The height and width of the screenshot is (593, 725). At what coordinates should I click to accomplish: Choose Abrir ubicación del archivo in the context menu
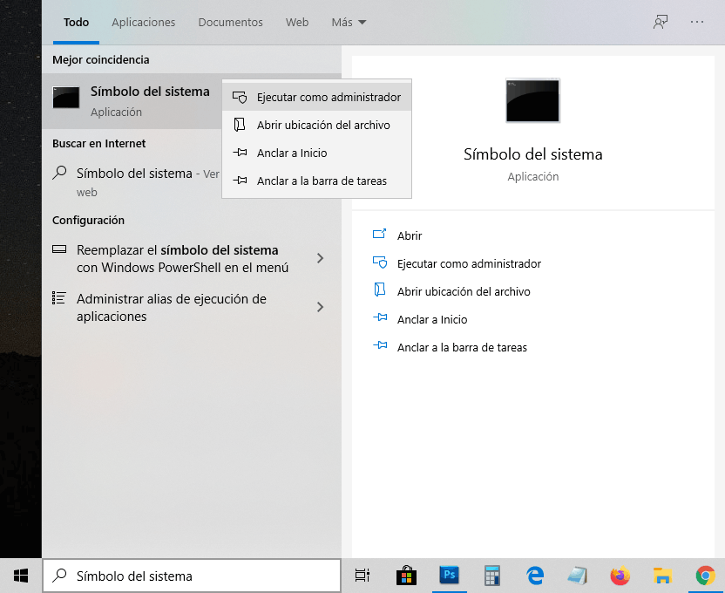click(x=316, y=125)
